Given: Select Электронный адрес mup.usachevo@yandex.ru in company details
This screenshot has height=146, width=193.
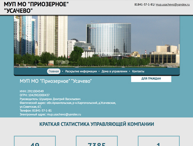Looking at the screenshot, I should (x=51, y=114).
